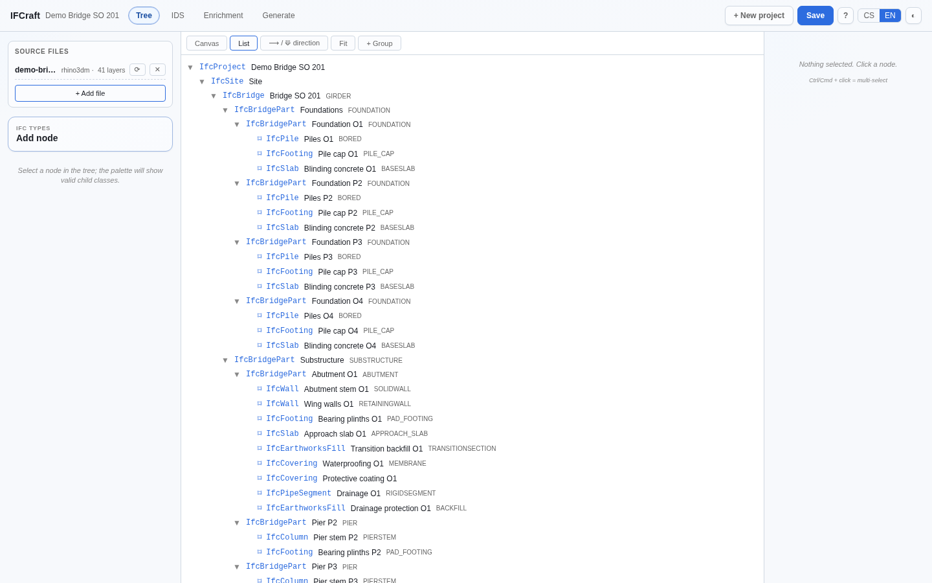932x583 pixels.
Task: Click the node icon beside Transition backfill O1
Action: [260, 448]
